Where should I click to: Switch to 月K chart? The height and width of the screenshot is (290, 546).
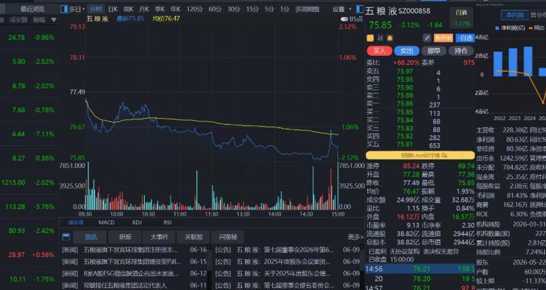pos(144,9)
